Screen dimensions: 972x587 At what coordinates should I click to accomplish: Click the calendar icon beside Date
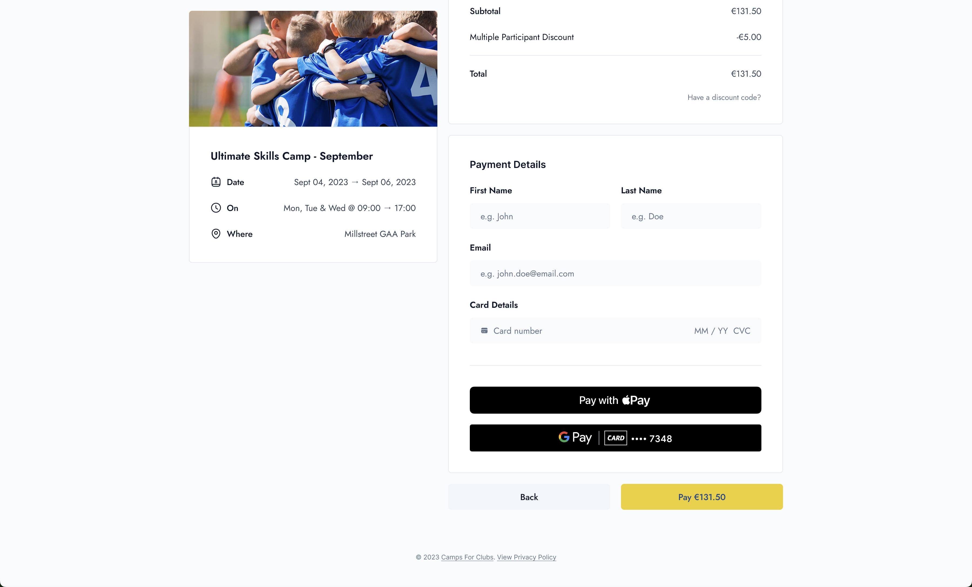[216, 182]
